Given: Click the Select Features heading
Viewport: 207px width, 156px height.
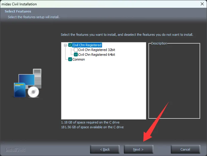Looking at the screenshot, I should (x=18, y=11).
